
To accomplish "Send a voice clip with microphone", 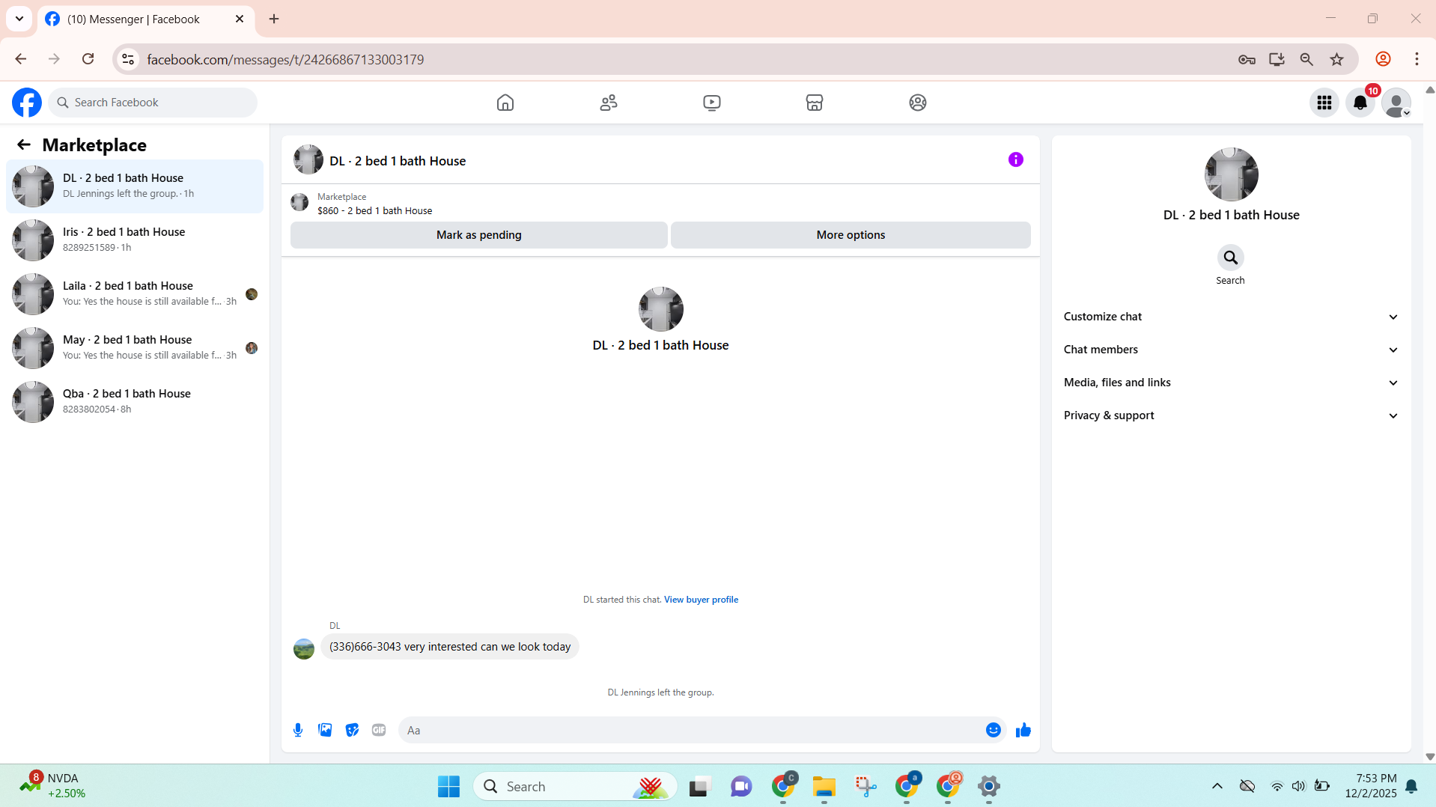I will (x=298, y=730).
